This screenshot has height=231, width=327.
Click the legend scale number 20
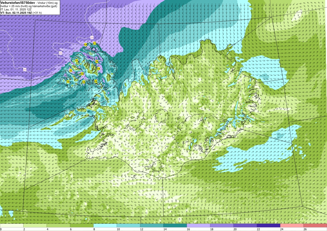tap(235, 229)
